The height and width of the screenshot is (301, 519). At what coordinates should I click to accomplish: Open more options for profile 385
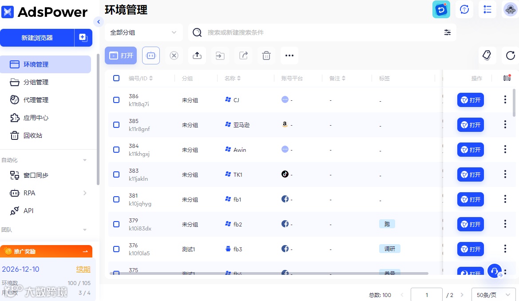(x=505, y=124)
